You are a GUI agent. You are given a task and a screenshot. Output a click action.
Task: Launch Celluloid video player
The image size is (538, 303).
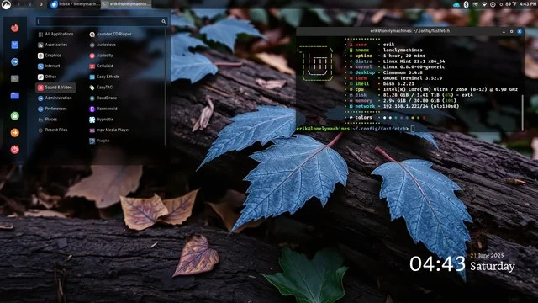pyautogui.click(x=101, y=66)
